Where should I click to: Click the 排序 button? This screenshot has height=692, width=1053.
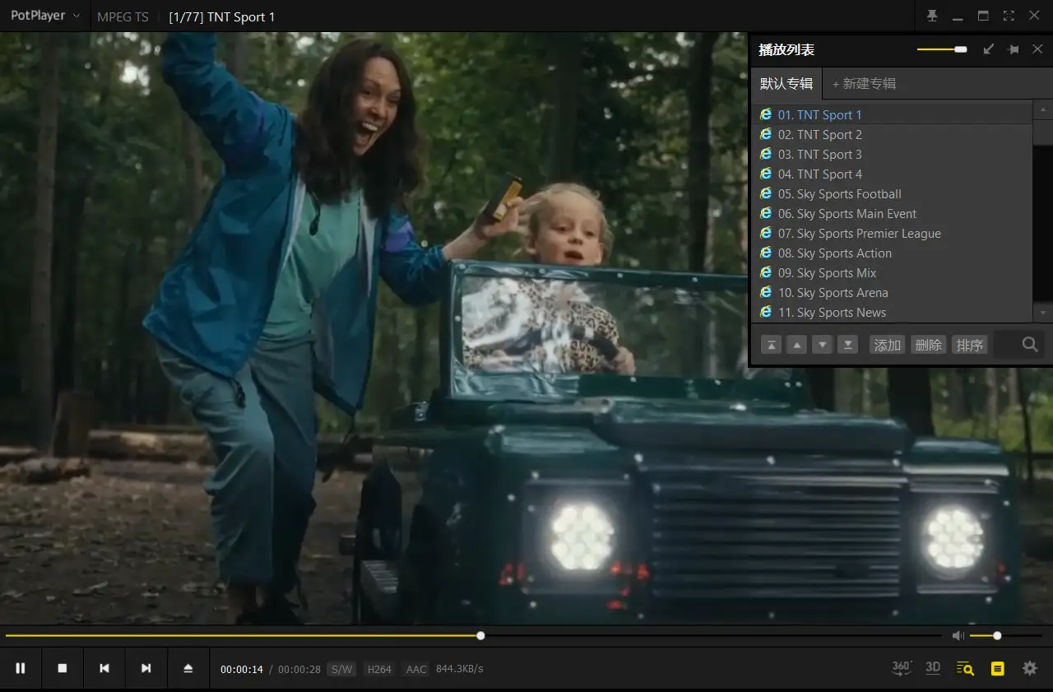(x=970, y=345)
